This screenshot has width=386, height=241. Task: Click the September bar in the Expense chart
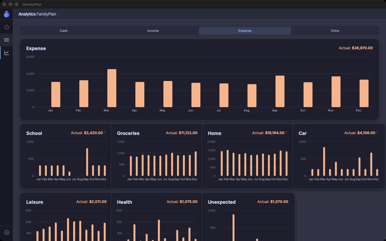[280, 91]
